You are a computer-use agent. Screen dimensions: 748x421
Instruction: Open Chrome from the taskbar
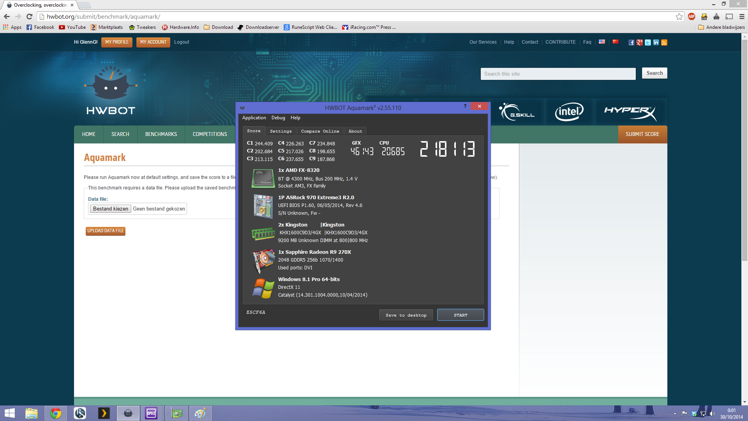tap(56, 413)
